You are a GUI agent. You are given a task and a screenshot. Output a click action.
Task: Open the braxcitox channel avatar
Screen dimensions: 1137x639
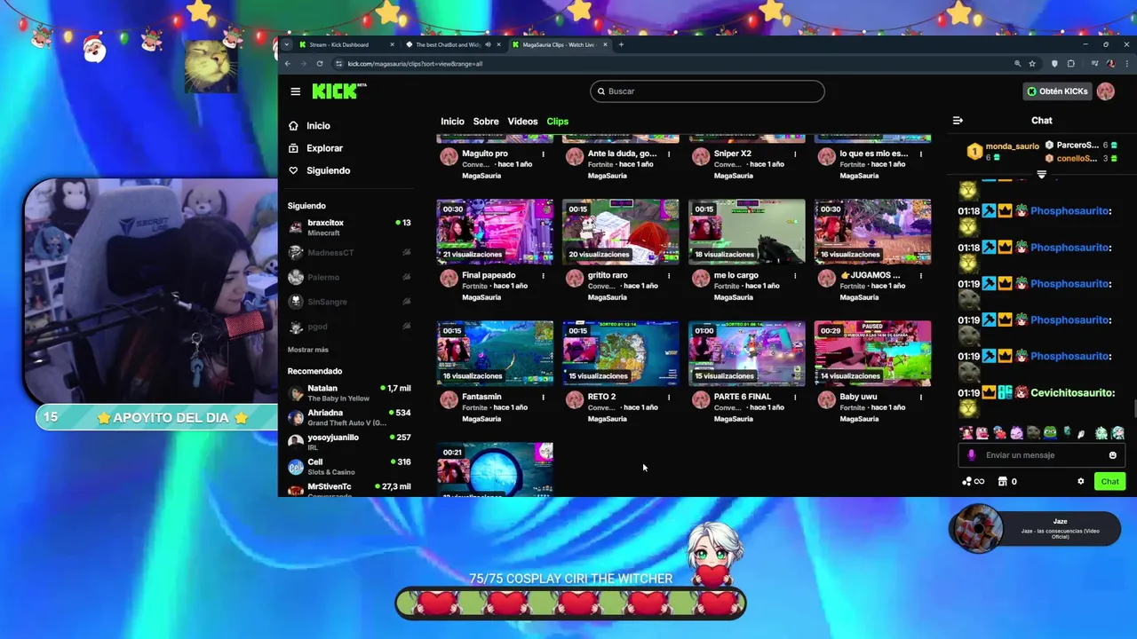coord(296,228)
